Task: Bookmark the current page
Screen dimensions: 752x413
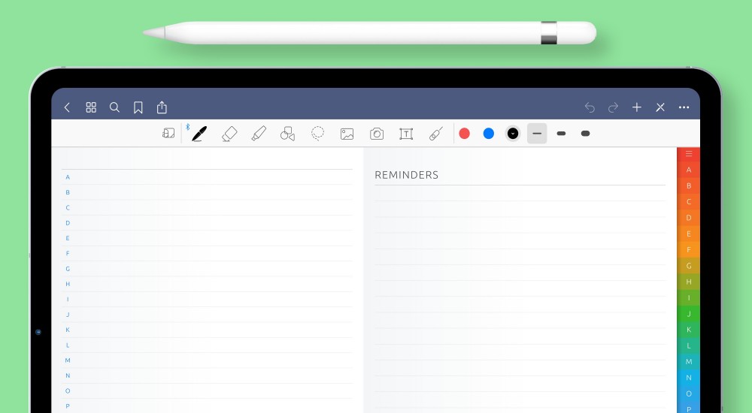Action: [138, 107]
